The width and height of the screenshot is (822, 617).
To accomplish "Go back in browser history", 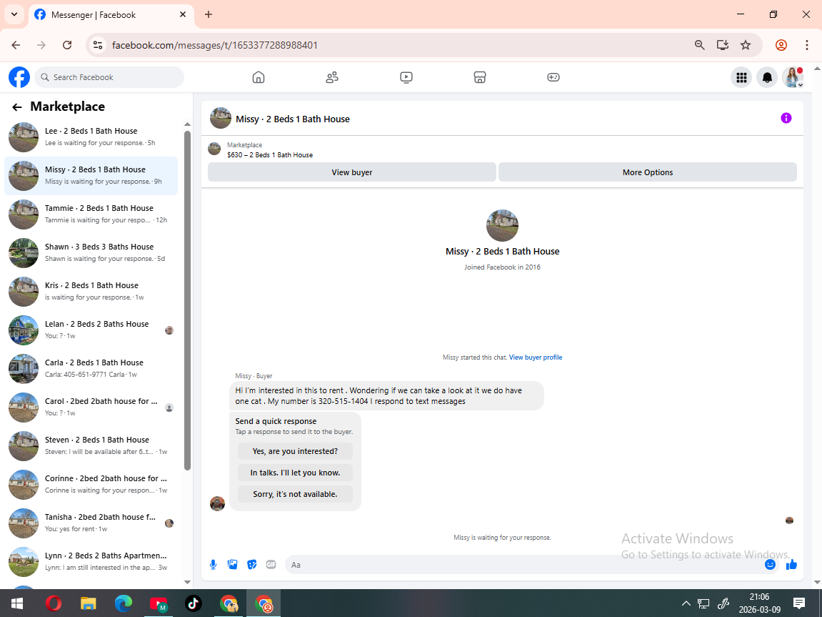I will pyautogui.click(x=16, y=45).
